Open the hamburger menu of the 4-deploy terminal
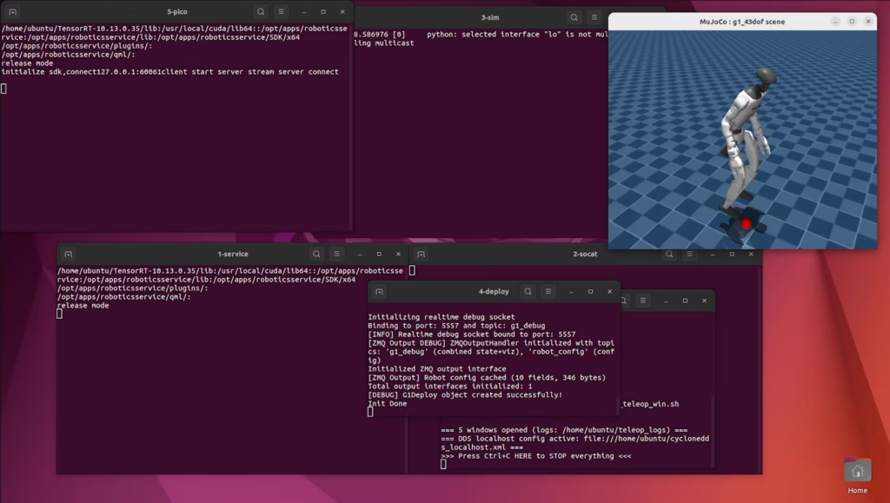Image resolution: width=890 pixels, height=503 pixels. coord(548,292)
